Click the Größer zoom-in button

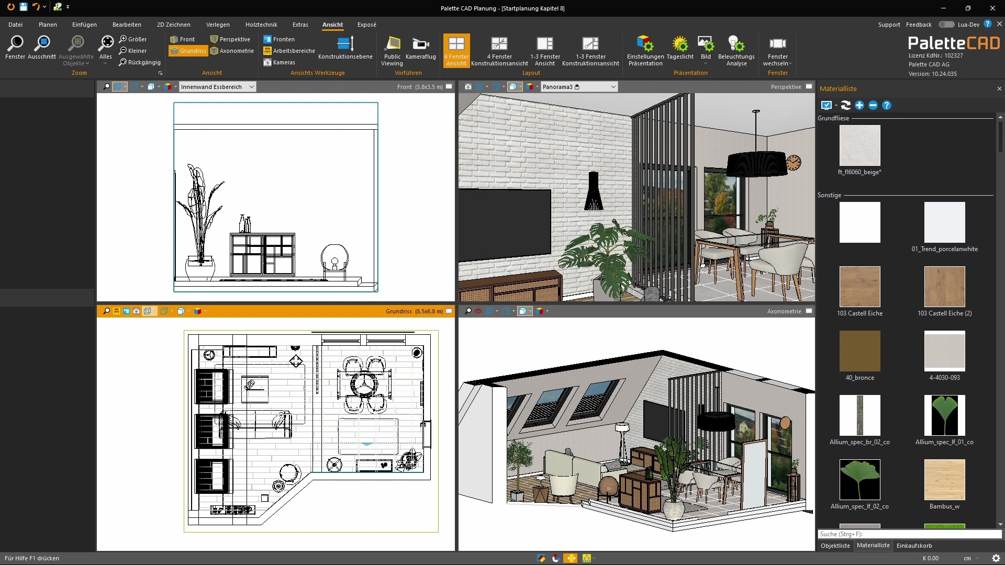coord(133,39)
